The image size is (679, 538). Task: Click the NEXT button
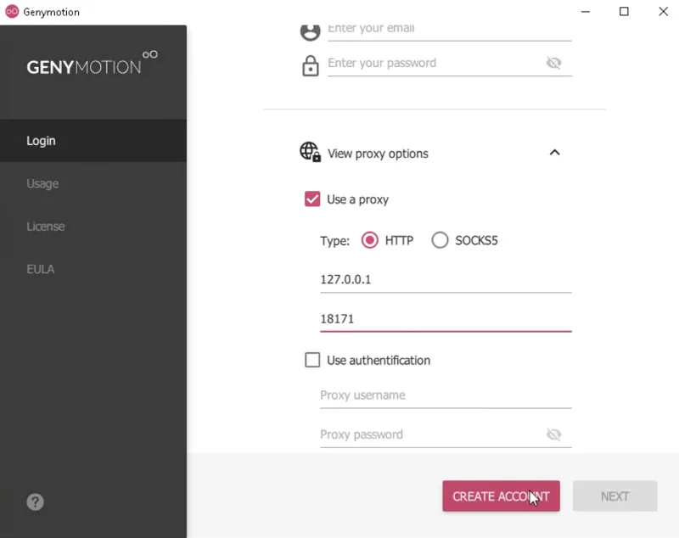(x=614, y=496)
